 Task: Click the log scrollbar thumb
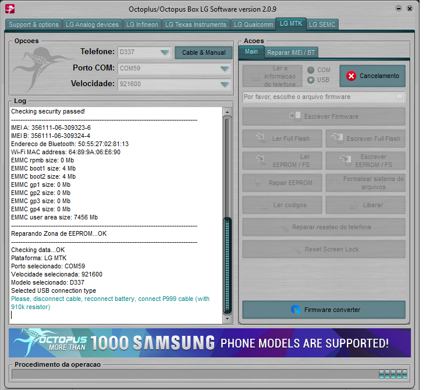pyautogui.click(x=227, y=265)
